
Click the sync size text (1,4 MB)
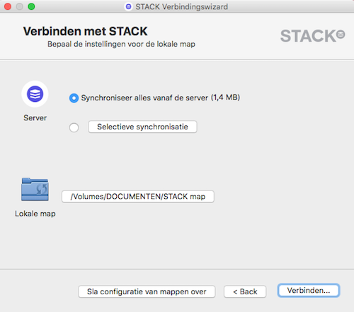225,98
